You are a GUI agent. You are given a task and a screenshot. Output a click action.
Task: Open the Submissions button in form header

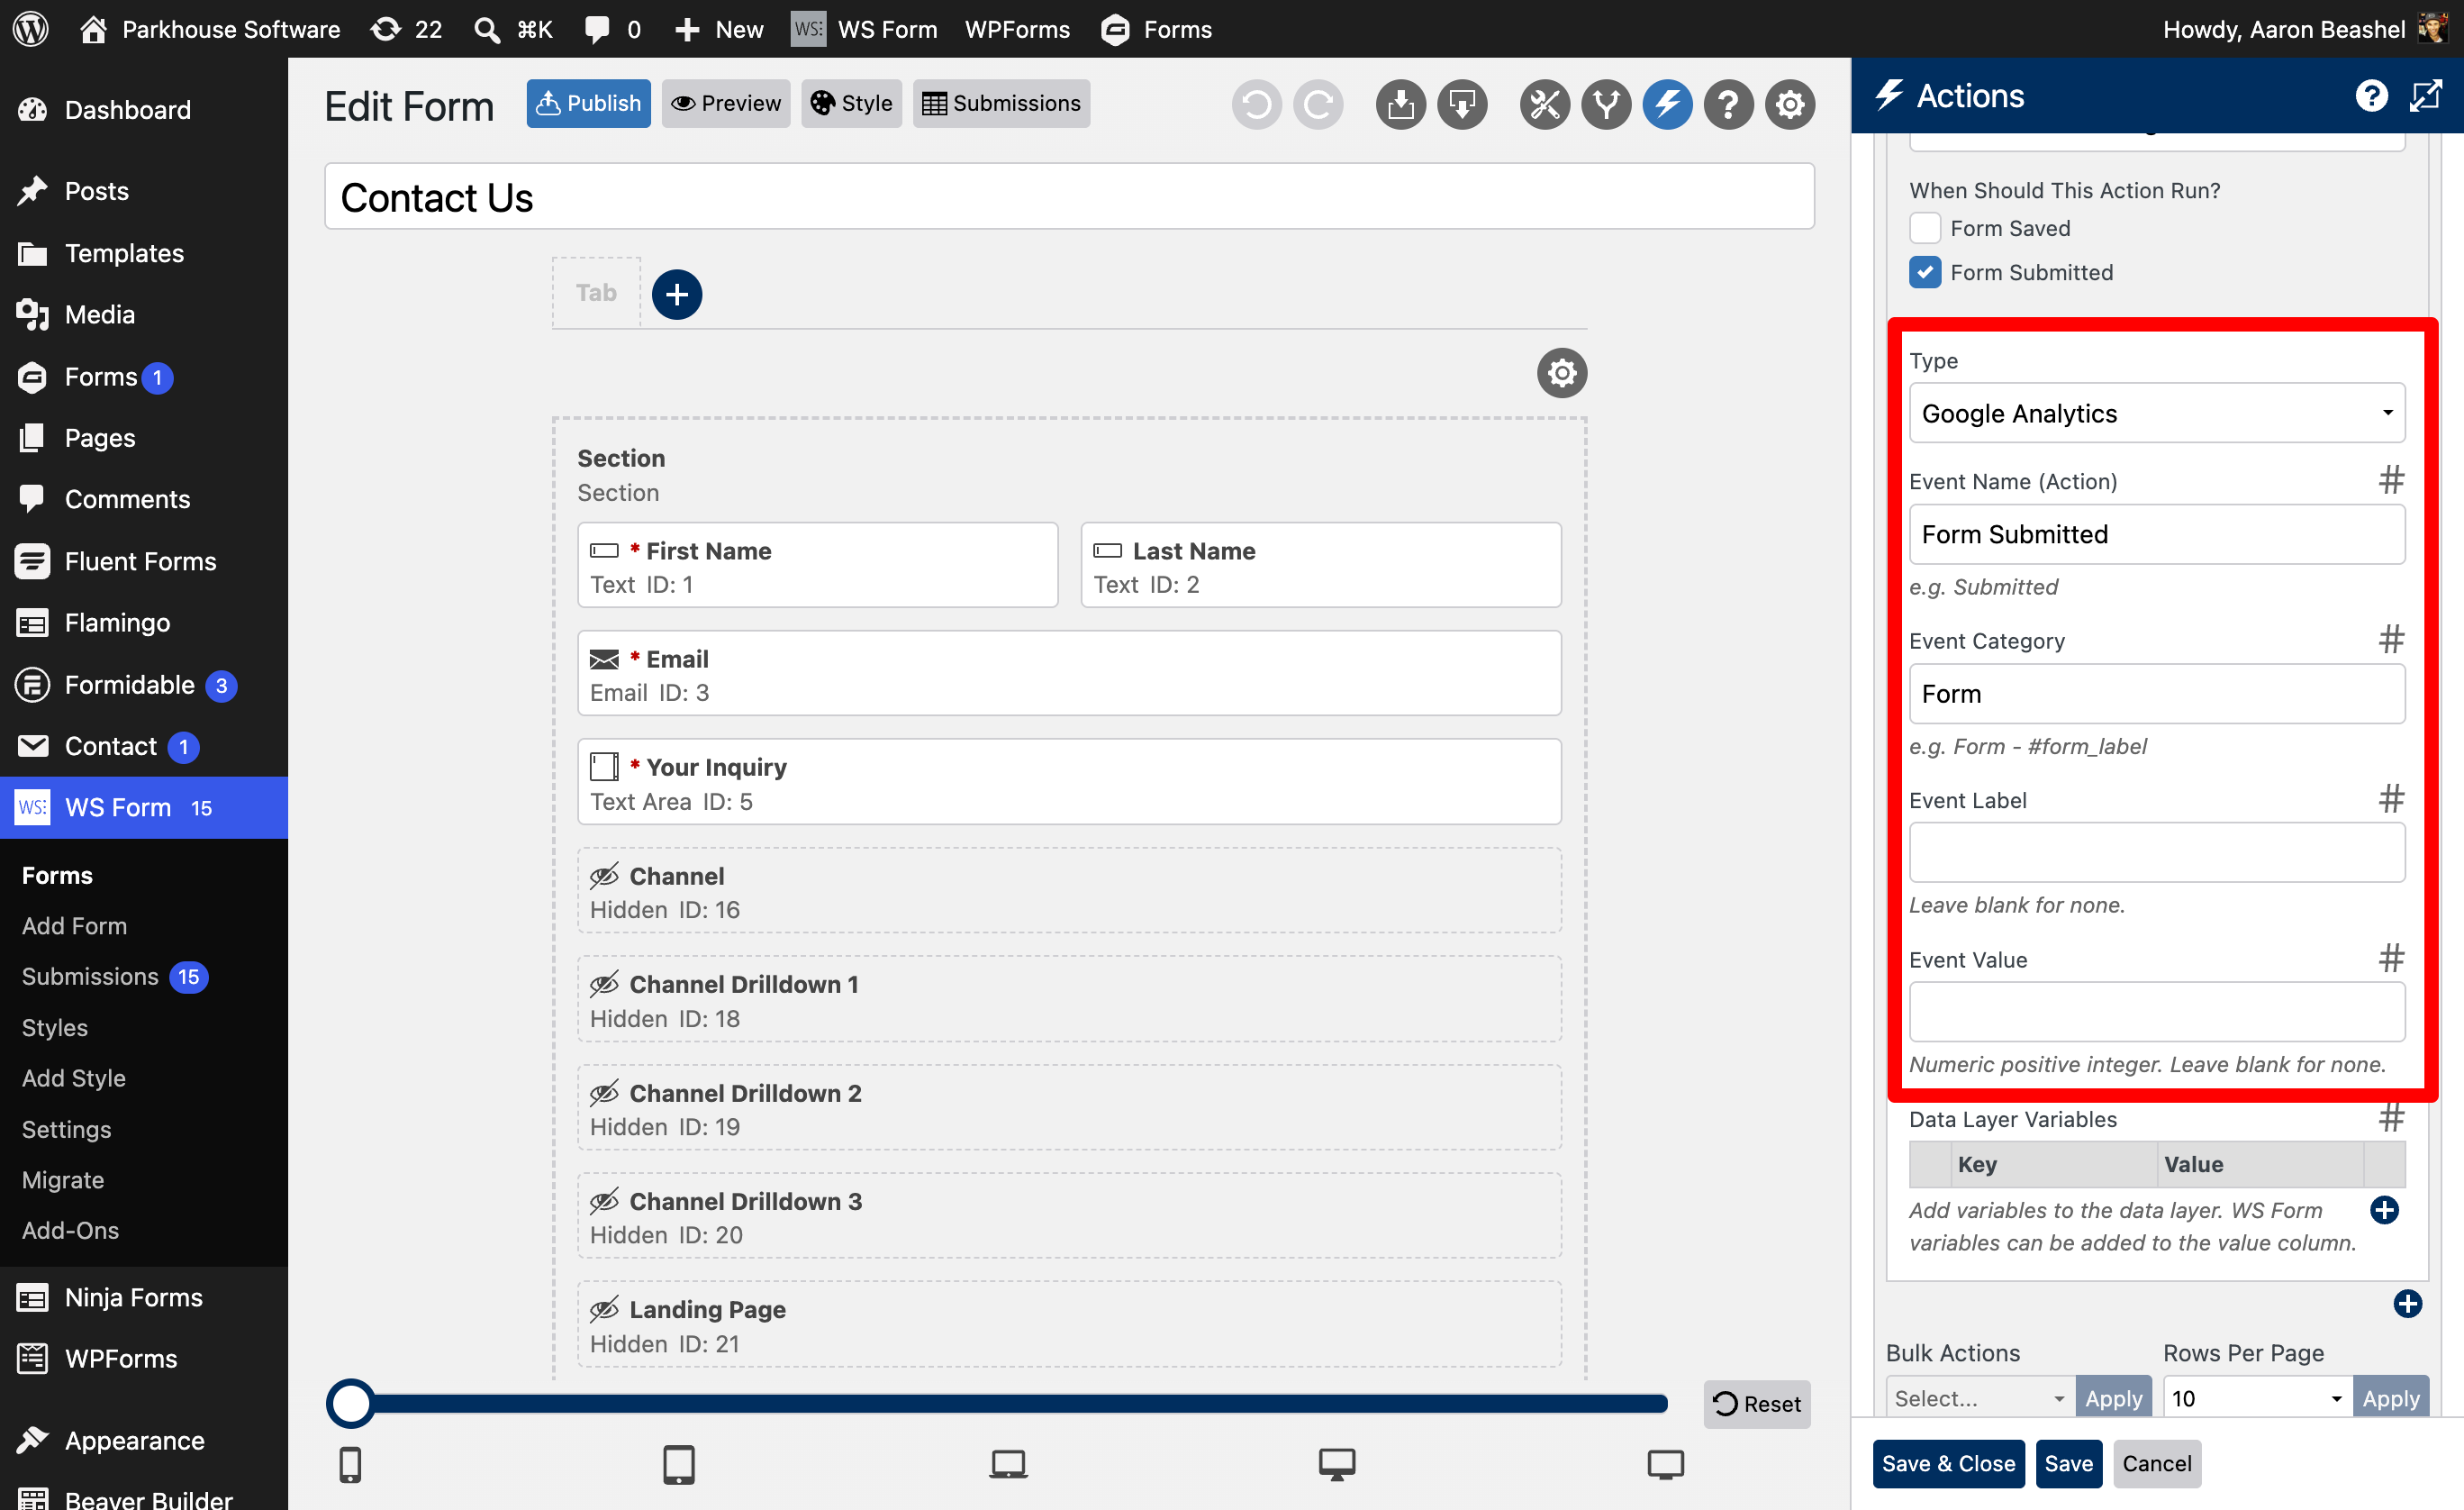(1001, 103)
